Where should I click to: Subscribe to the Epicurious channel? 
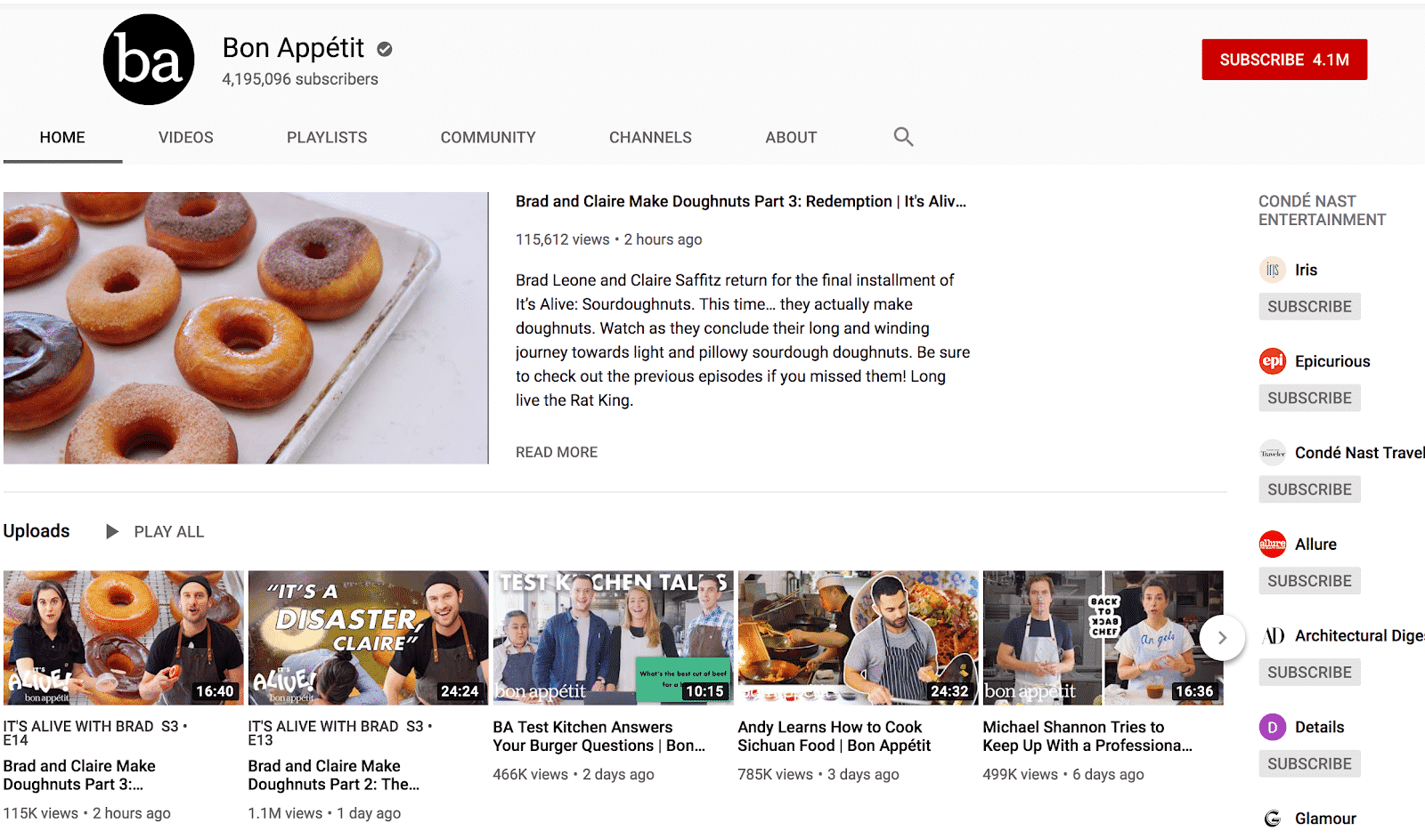click(1309, 398)
